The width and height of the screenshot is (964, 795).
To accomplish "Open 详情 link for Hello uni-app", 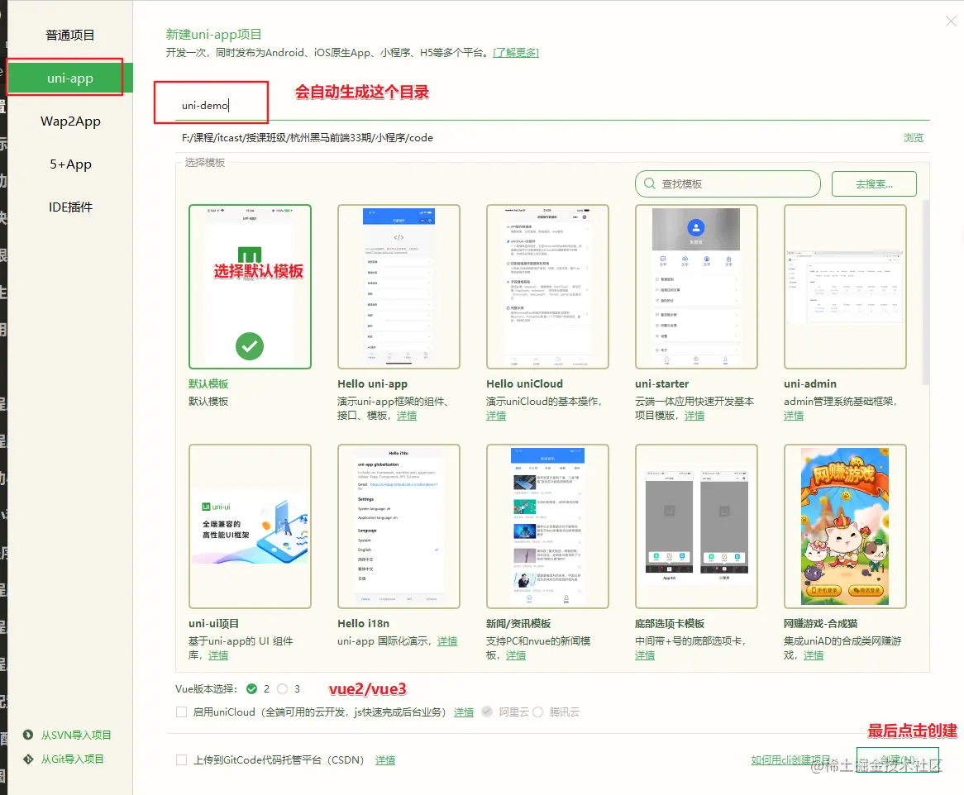I will click(407, 416).
